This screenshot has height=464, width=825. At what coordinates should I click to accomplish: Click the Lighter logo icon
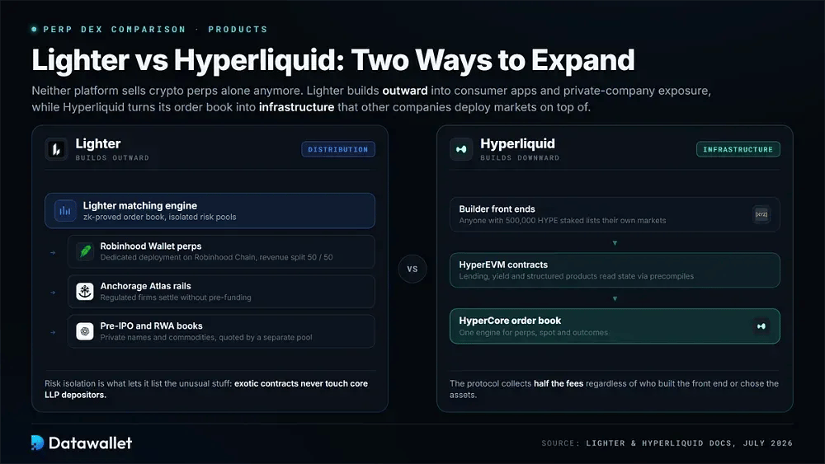pyautogui.click(x=56, y=149)
